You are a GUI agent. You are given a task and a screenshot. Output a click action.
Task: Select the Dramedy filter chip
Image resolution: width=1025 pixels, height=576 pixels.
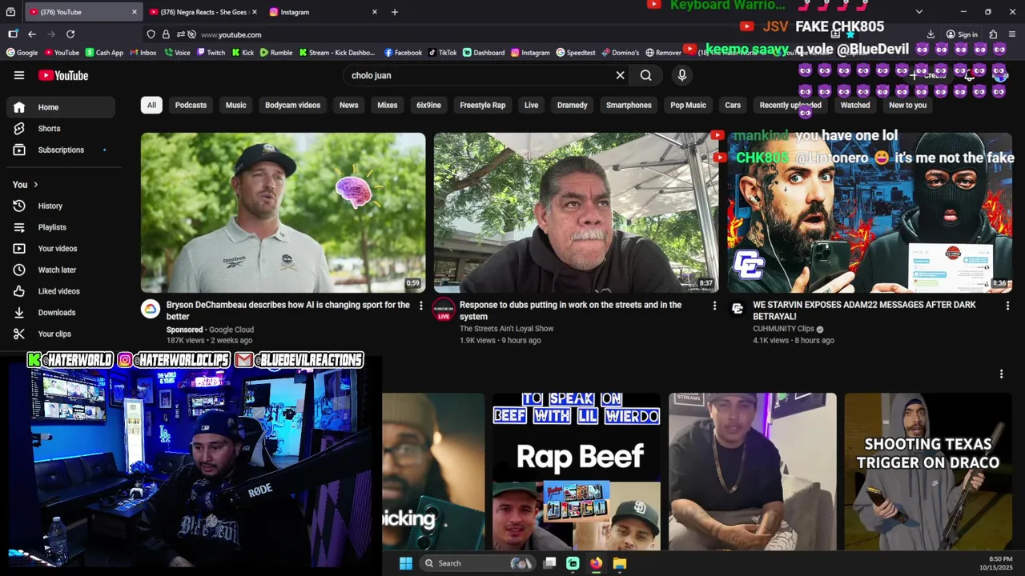coord(572,105)
